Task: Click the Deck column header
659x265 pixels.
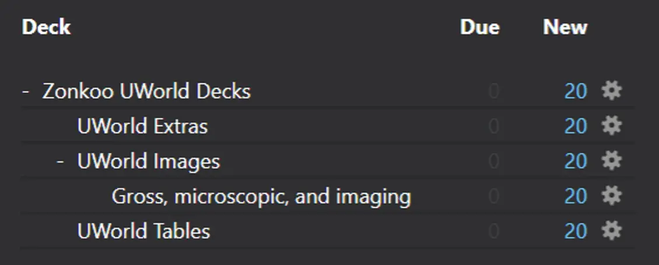Action: [46, 27]
